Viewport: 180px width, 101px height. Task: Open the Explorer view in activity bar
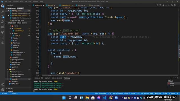3,6
